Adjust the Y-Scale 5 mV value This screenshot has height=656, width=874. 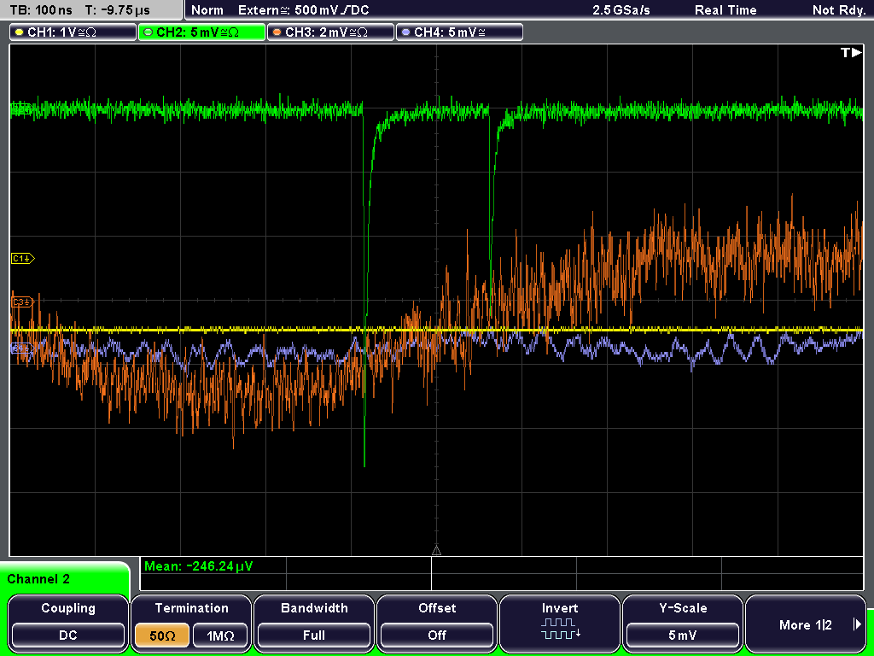click(x=683, y=635)
